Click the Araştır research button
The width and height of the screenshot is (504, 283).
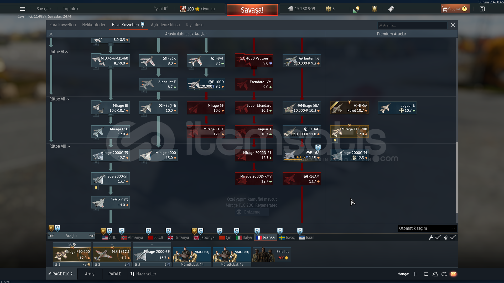[x=71, y=236]
